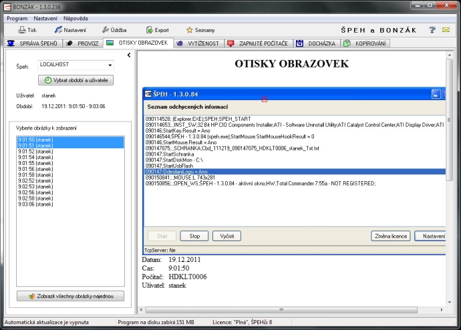Click status text Program na disku zabírá 151 MB
This screenshot has width=461, height=330.
[156, 322]
